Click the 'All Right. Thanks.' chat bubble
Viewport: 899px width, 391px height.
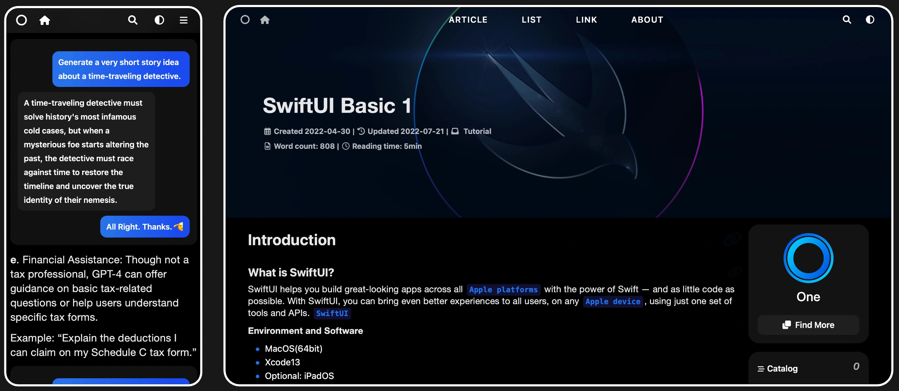point(145,227)
